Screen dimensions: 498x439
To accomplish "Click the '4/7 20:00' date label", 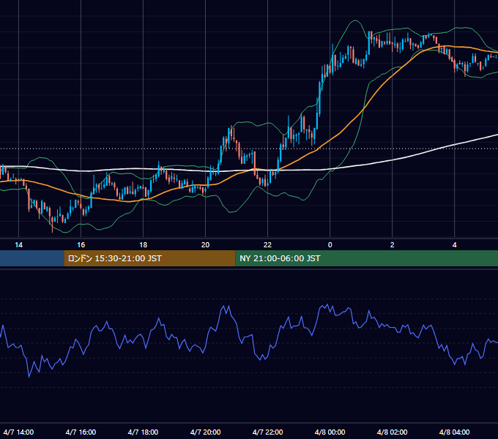I will 206,432.
